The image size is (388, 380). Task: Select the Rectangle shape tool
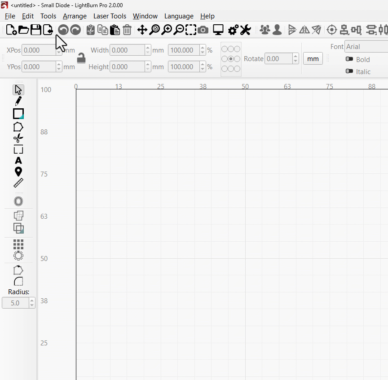pyautogui.click(x=18, y=114)
